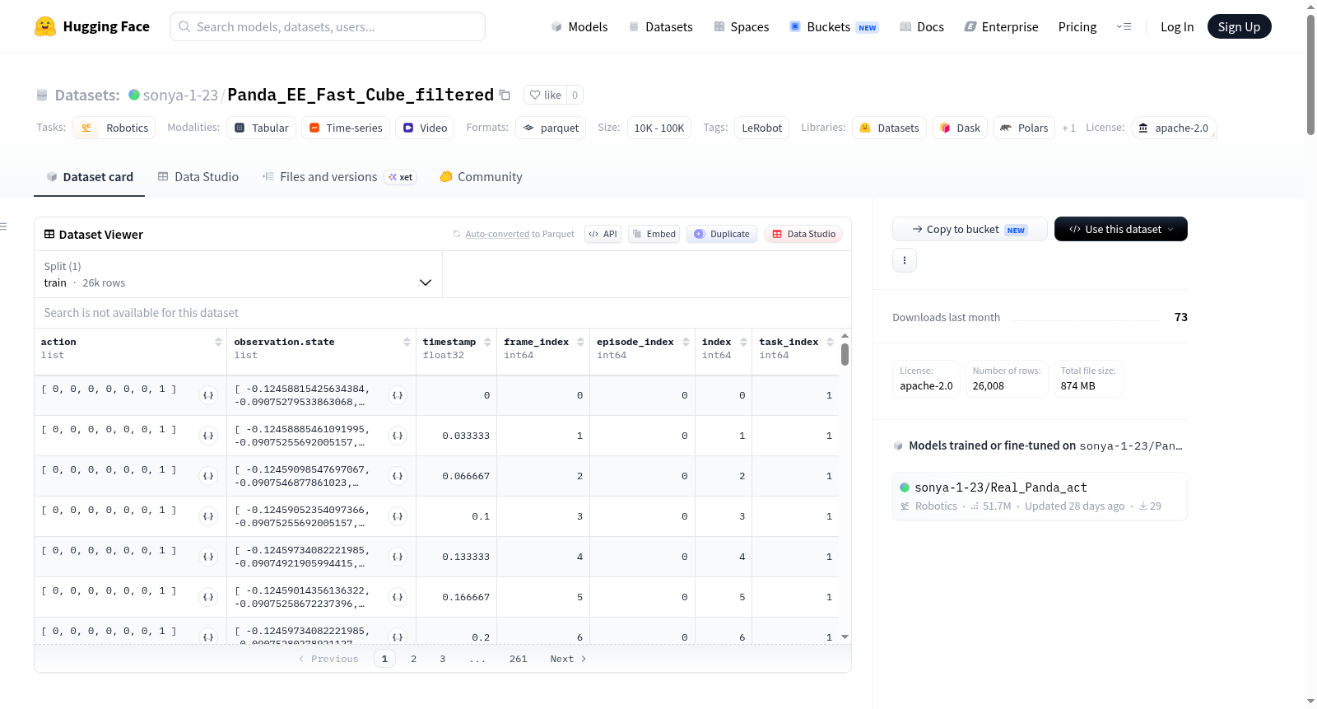
Task: Open the Data Studio button in viewer header
Action: [803, 234]
